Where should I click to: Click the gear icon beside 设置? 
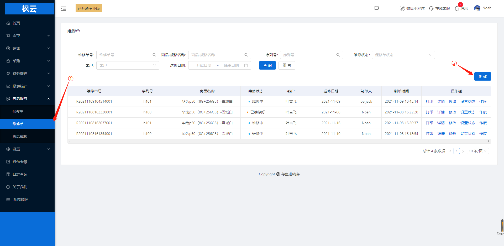8,149
